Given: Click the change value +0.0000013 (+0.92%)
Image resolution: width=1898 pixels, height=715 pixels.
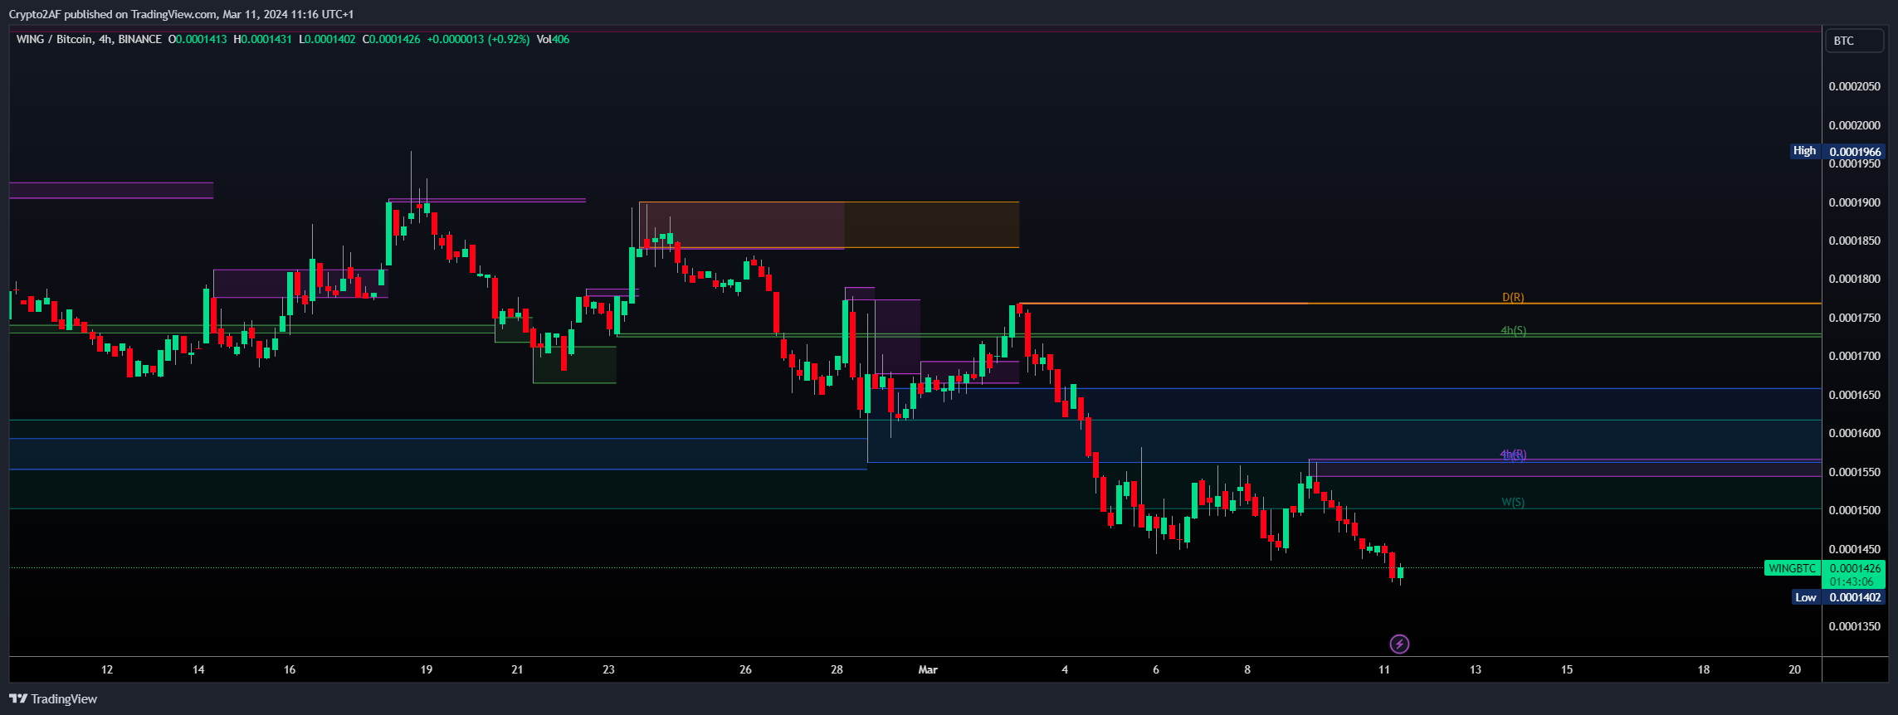Looking at the screenshot, I should [x=478, y=39].
